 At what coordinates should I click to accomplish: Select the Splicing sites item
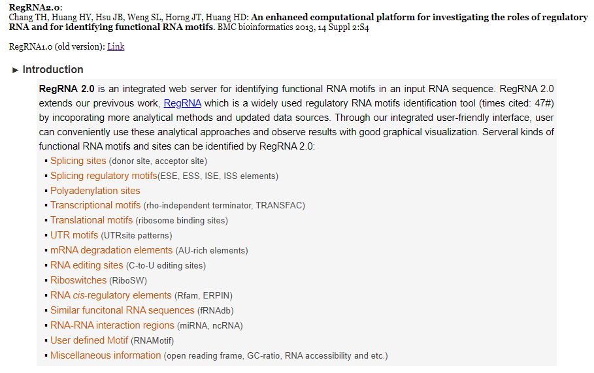coord(78,161)
